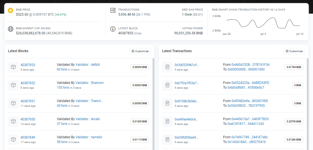The height and width of the screenshot is (150, 313).
Task: Click the gauge icon beside Latest Block
Action: (113, 29)
